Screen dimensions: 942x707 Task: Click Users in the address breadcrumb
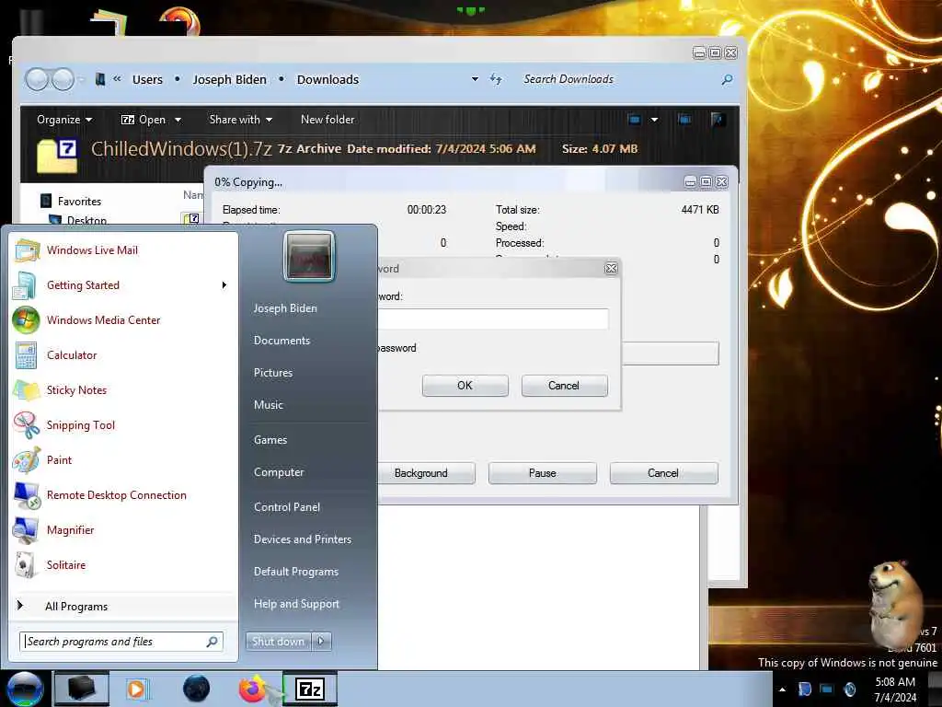coord(147,79)
